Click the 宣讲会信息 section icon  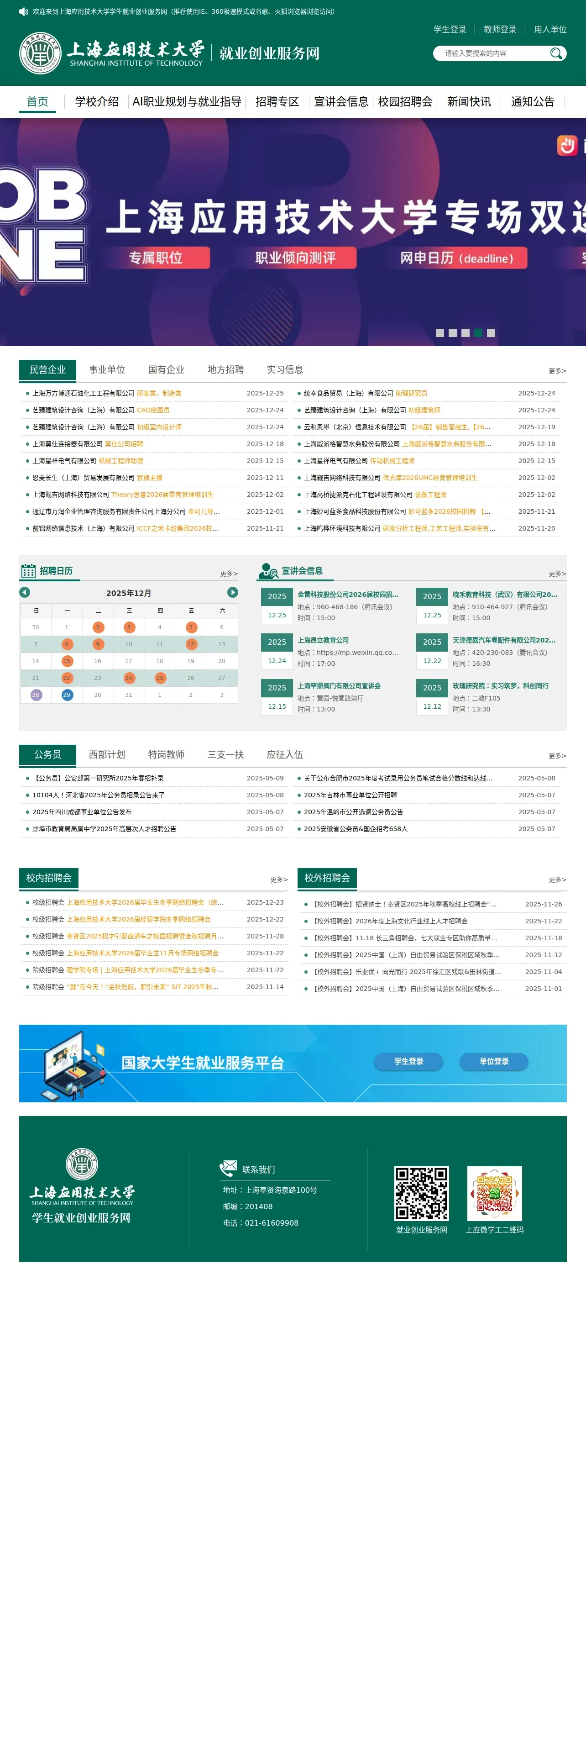coord(268,571)
